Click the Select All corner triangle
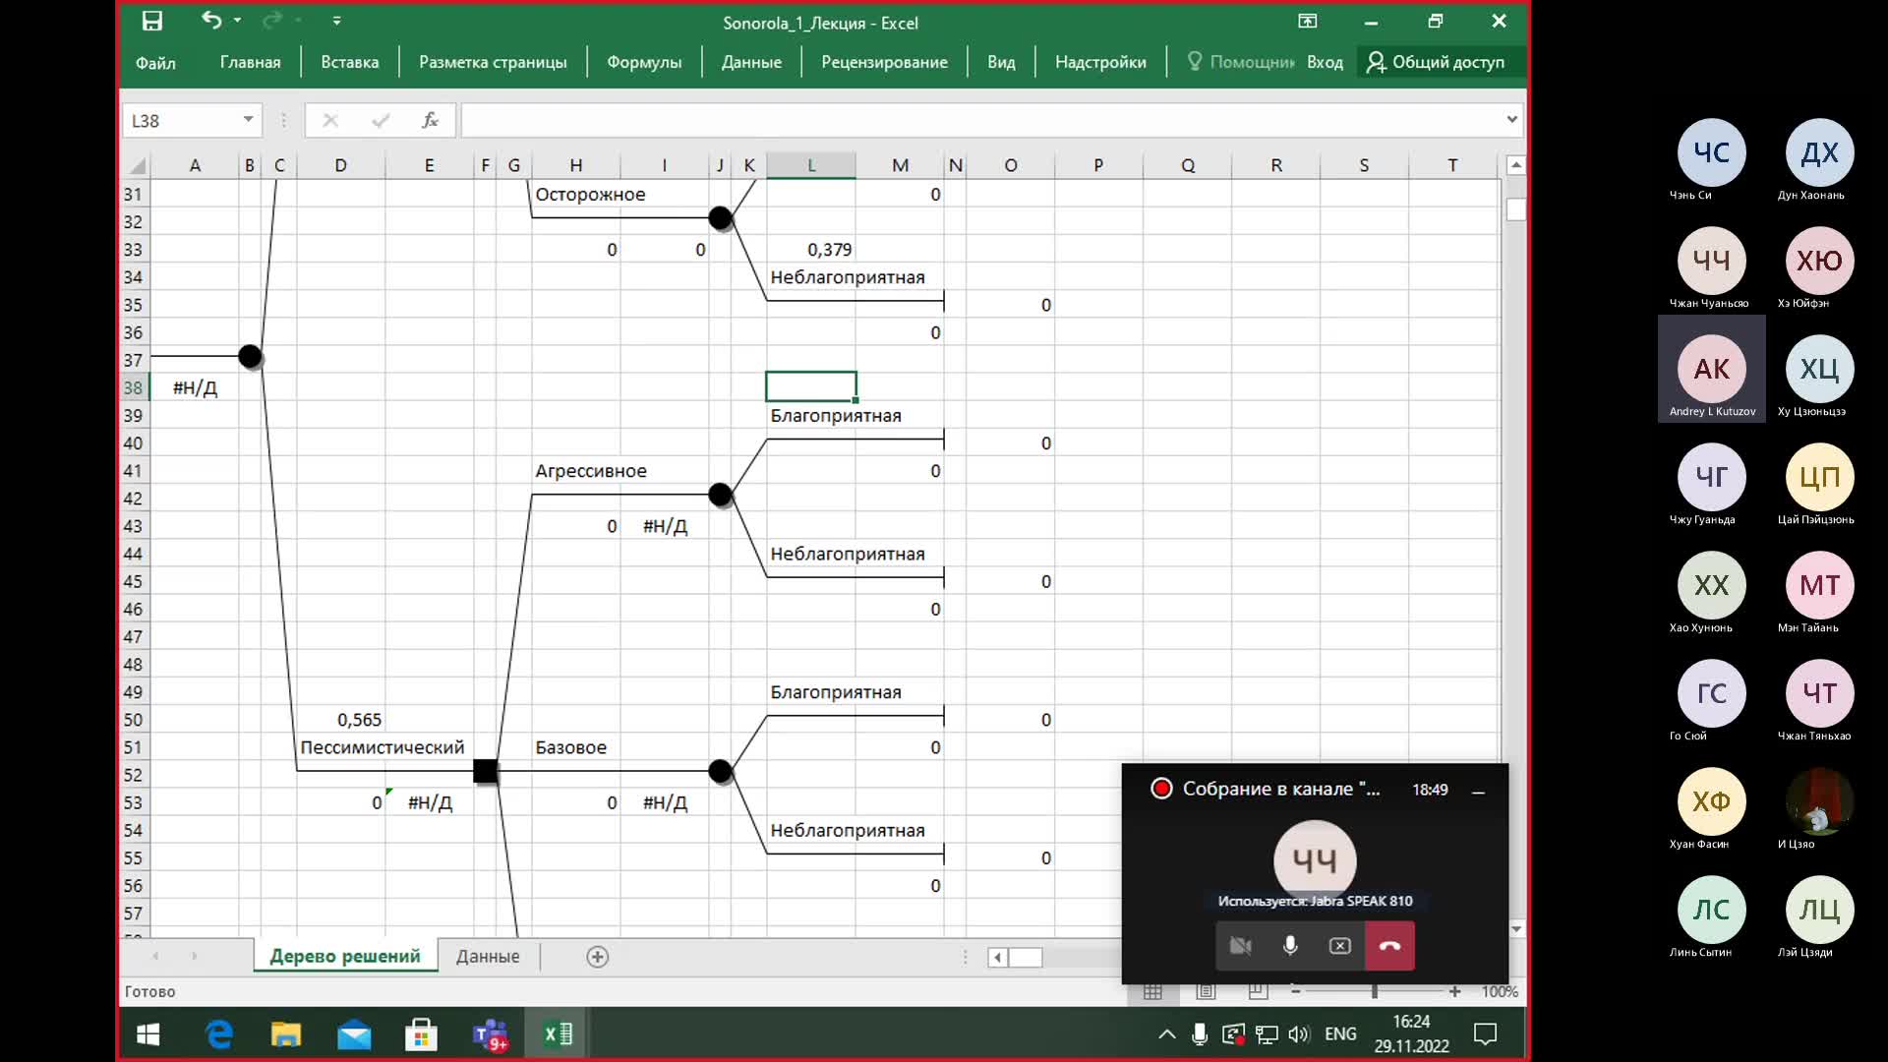Image resolution: width=1888 pixels, height=1062 pixels. pyautogui.click(x=138, y=165)
